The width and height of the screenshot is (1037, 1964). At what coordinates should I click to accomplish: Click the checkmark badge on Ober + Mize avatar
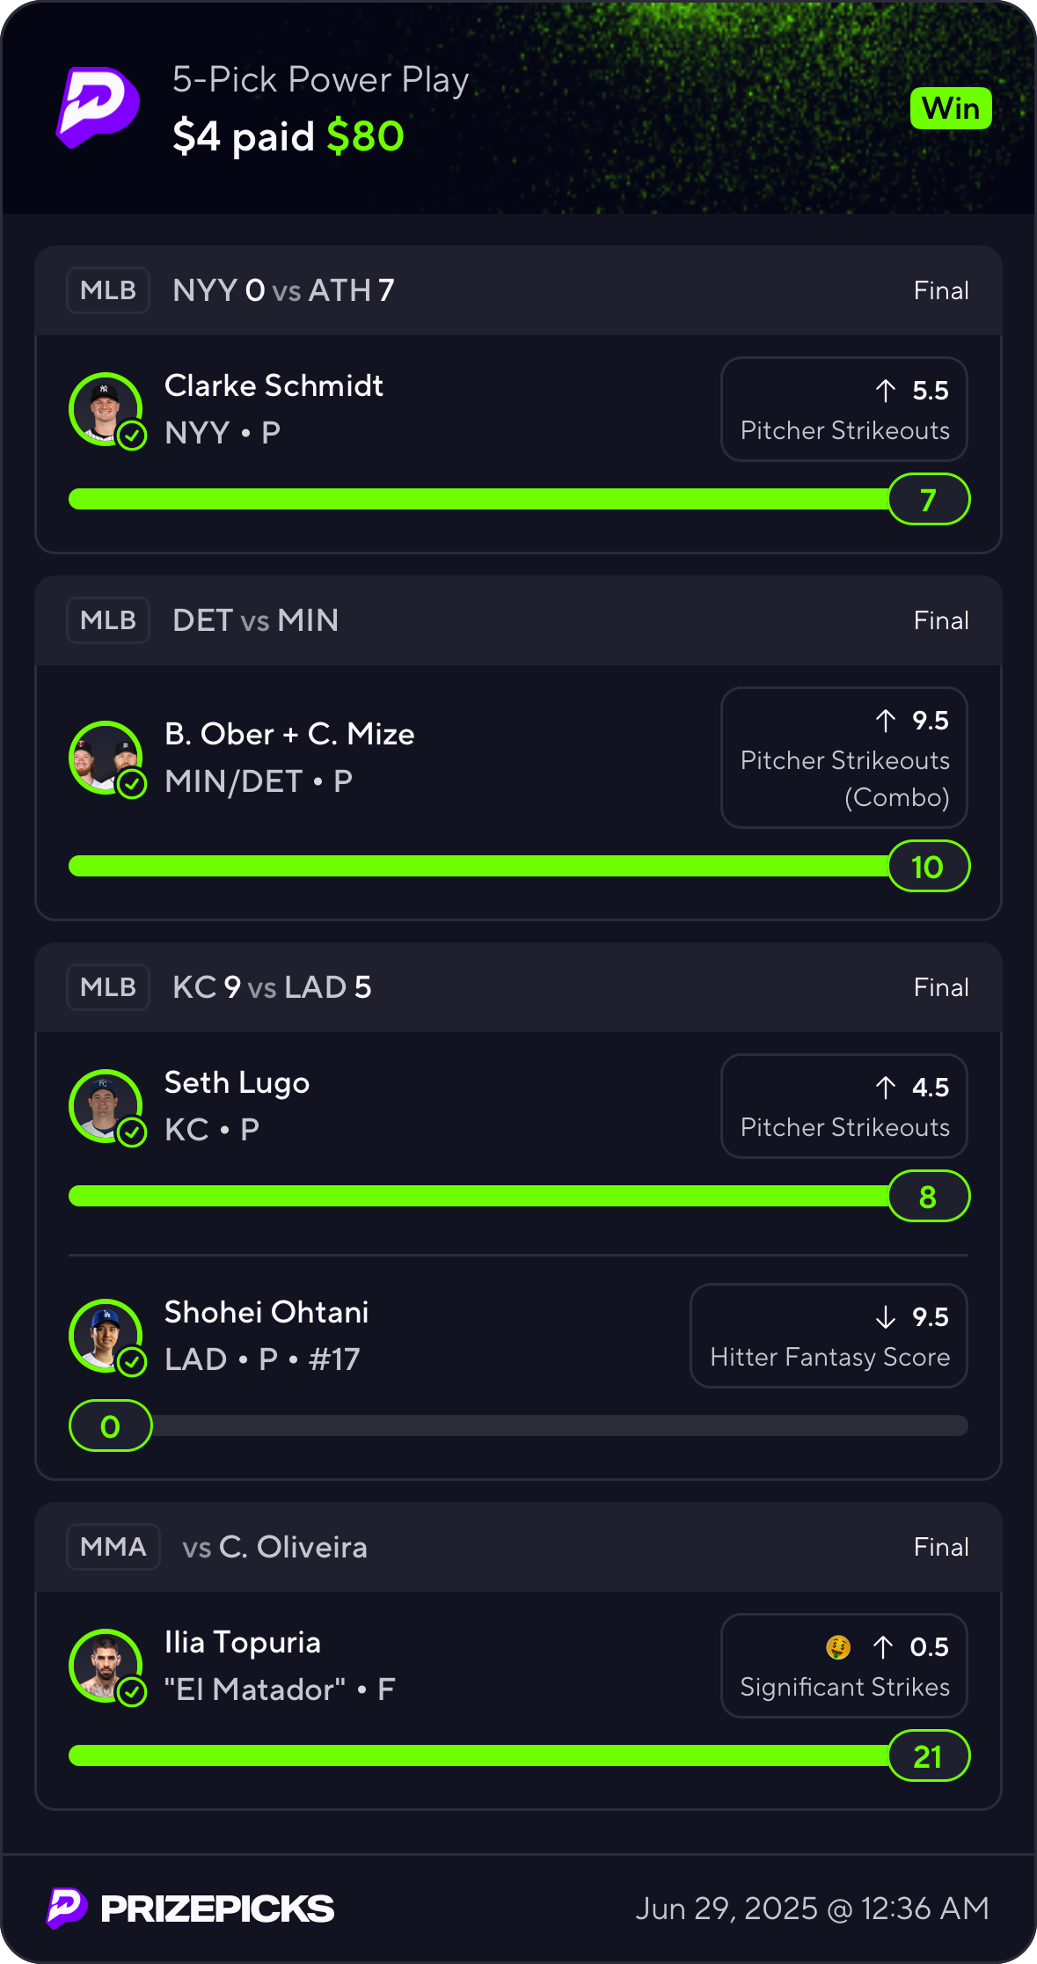point(132,783)
